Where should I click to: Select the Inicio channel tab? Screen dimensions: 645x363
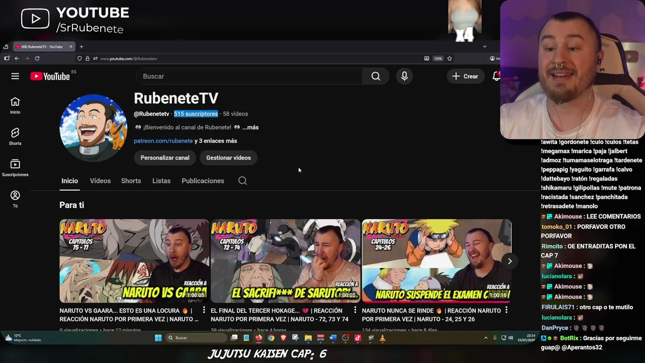point(70,180)
